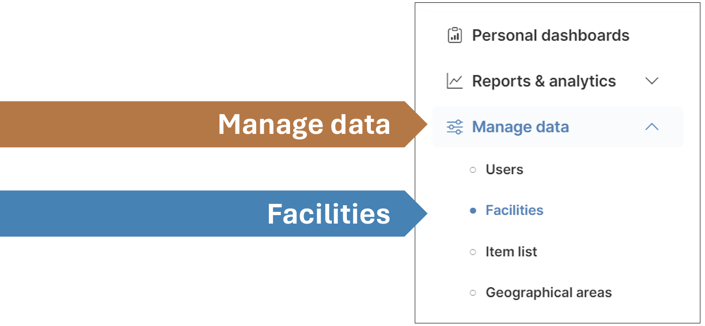Click the blue Manage data sidebar label

[x=520, y=127]
